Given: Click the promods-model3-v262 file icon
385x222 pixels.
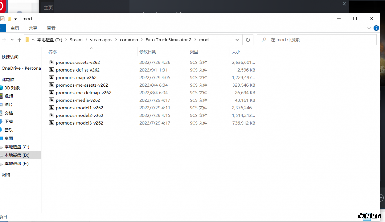Looking at the screenshot, I should click(x=51, y=123).
